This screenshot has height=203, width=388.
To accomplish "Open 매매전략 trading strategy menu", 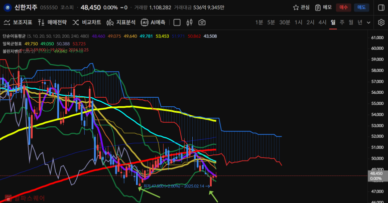I will [x=52, y=23].
